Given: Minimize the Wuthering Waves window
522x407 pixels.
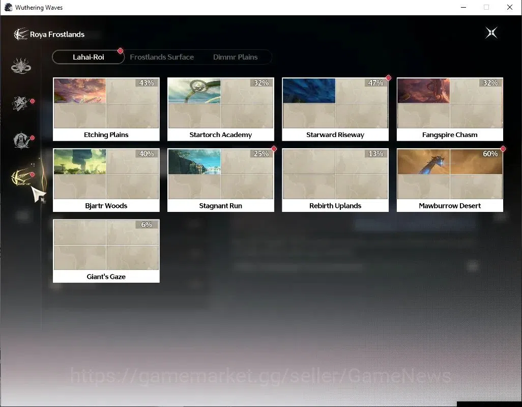Looking at the screenshot, I should tap(463, 7).
